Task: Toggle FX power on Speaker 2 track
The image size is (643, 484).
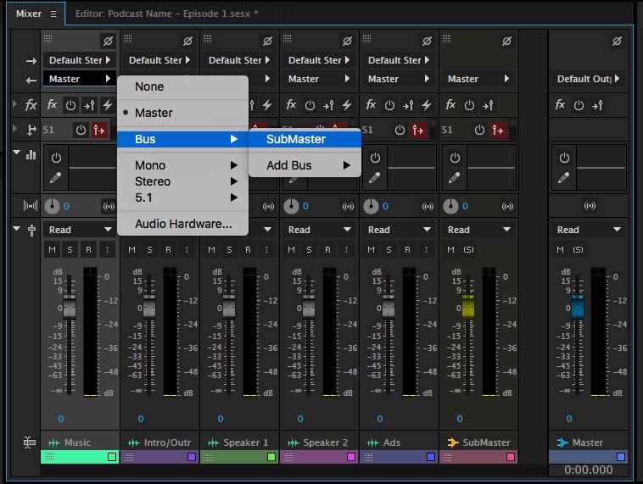Action: pos(310,105)
